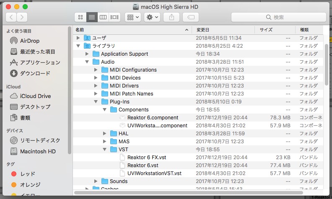Collapse the ライブラリ folder
Screen dimensions: 332x199
pos(78,46)
